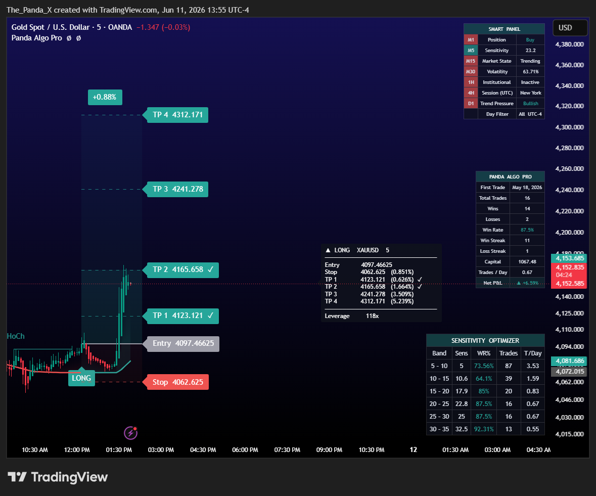Select the TP 4 4312.171 label

pyautogui.click(x=175, y=115)
